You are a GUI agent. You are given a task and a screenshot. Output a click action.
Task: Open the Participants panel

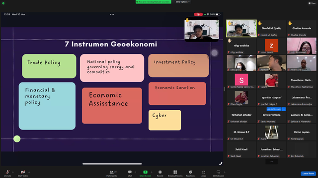point(112,173)
